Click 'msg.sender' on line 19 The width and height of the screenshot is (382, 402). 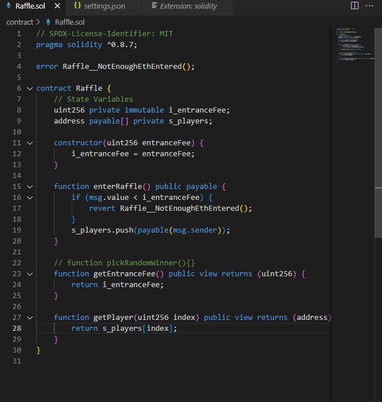point(196,230)
